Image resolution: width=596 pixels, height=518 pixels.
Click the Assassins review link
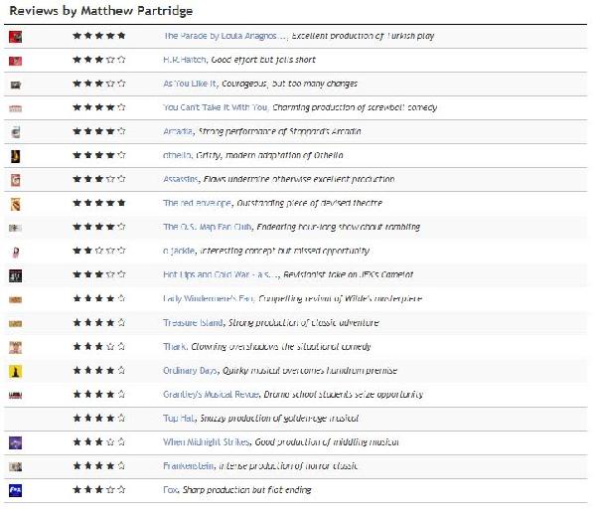(181, 179)
